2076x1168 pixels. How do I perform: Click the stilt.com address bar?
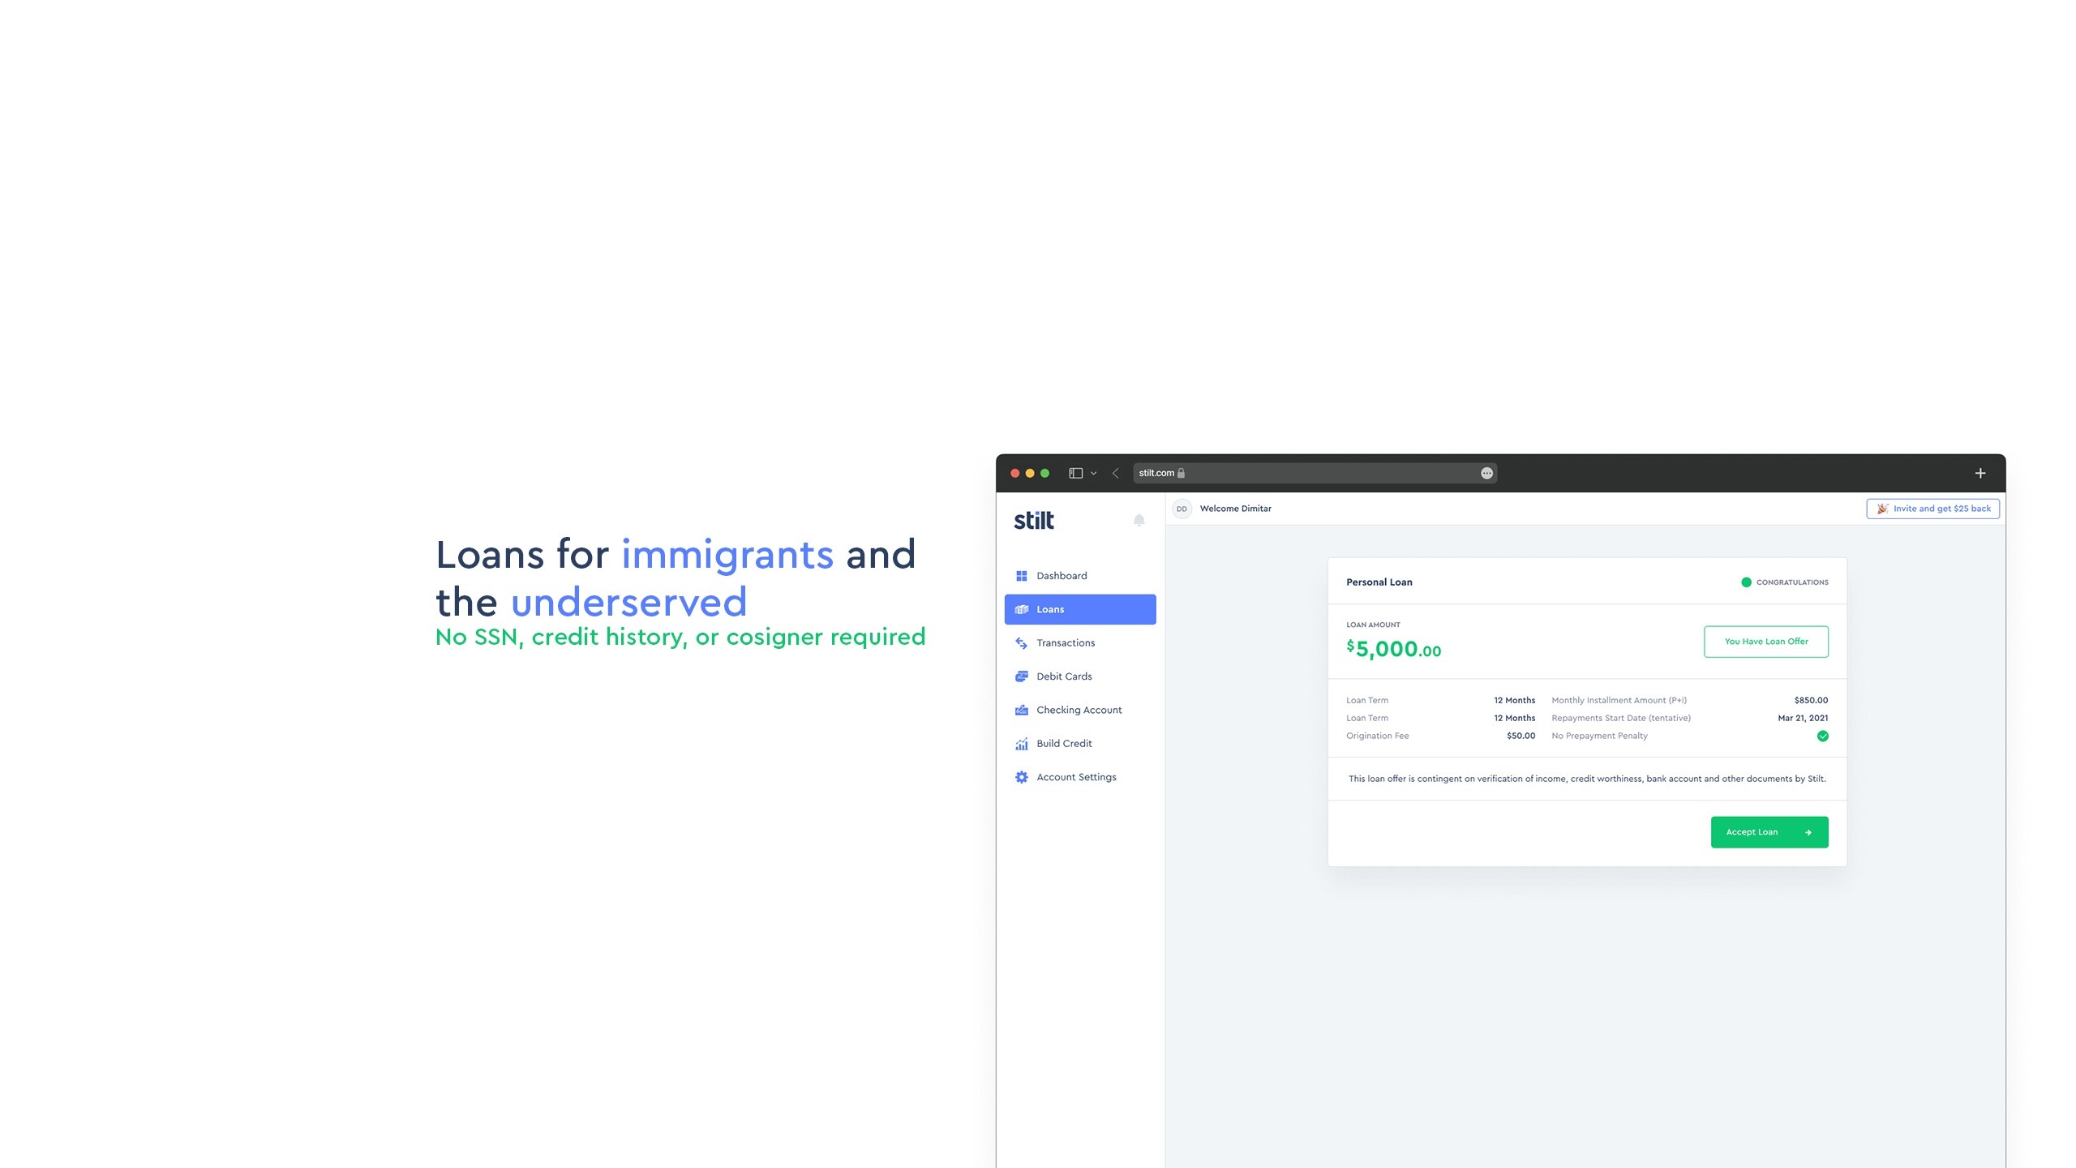click(1314, 473)
